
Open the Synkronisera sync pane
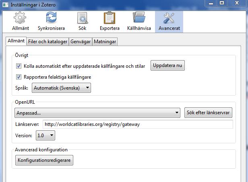[x=51, y=21]
